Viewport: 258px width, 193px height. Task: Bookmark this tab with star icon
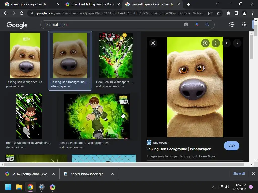[x=218, y=13]
